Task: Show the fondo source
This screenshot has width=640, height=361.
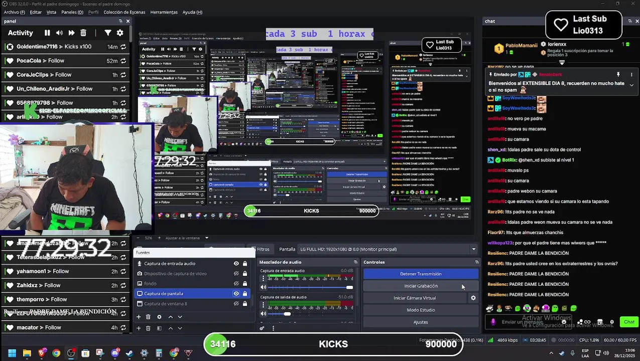Action: point(236,283)
